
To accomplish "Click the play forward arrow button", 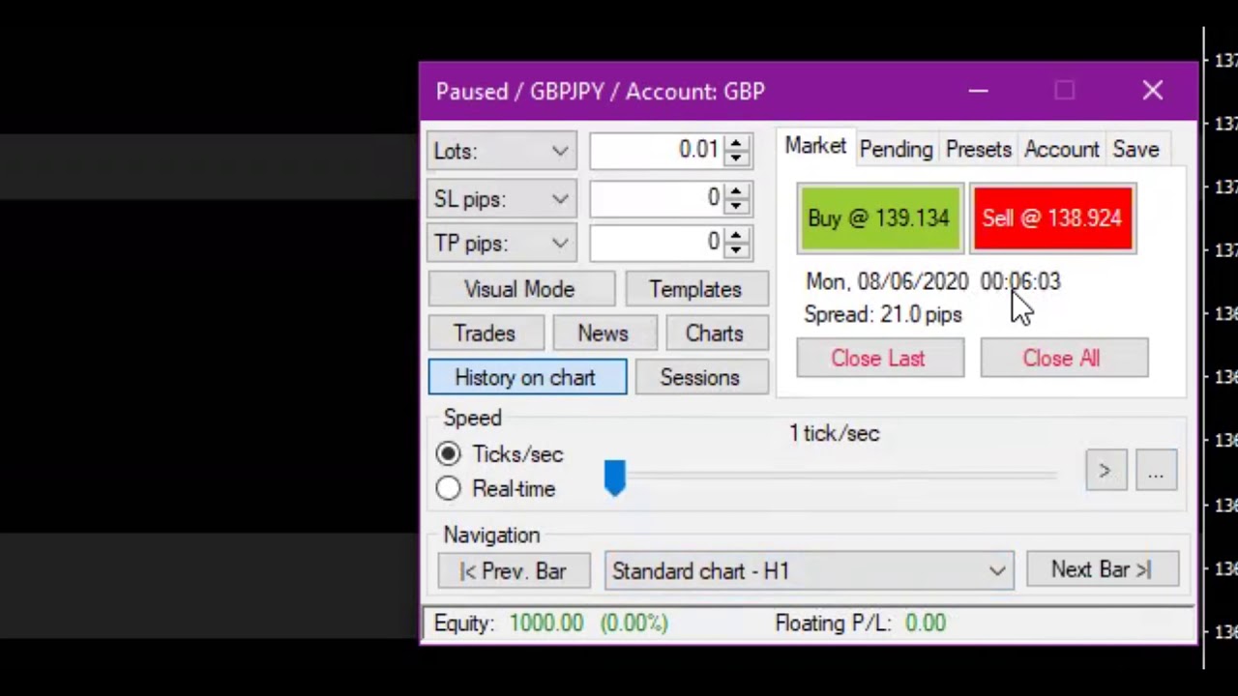I will 1105,471.
